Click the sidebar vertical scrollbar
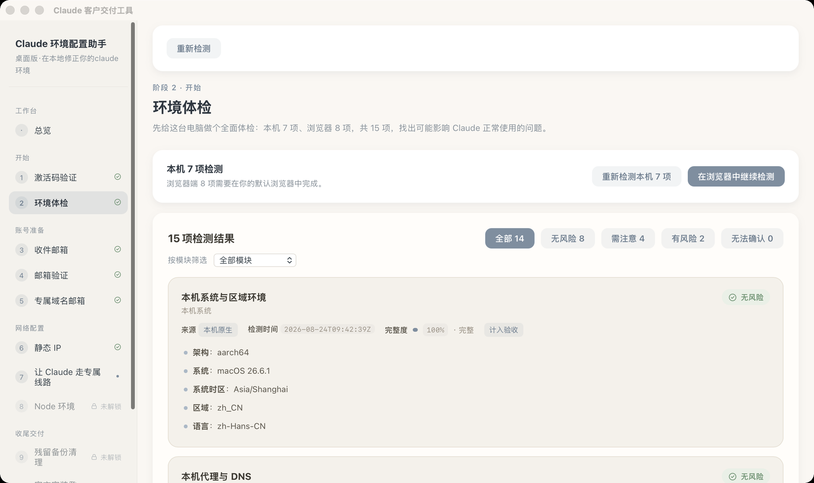This screenshot has width=814, height=483. coord(133,216)
